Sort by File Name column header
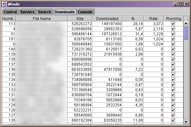 click(42, 19)
